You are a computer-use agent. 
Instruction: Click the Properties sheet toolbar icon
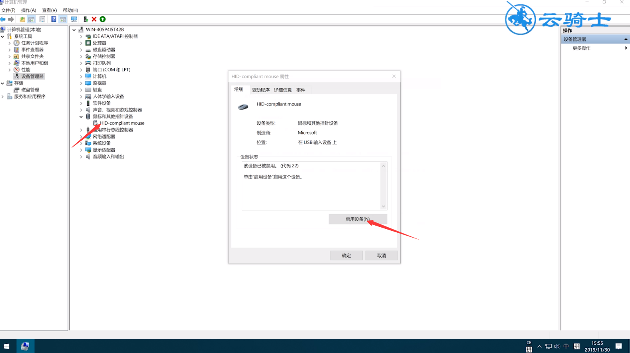42,19
